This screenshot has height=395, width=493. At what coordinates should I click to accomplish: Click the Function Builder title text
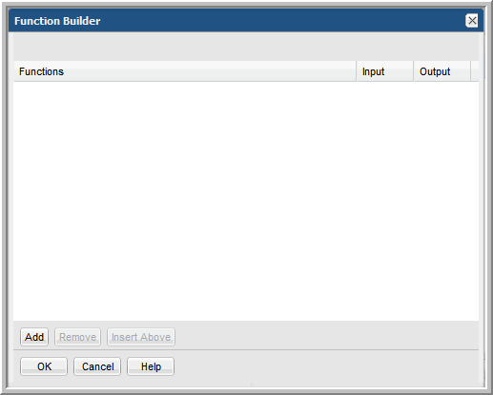click(57, 21)
